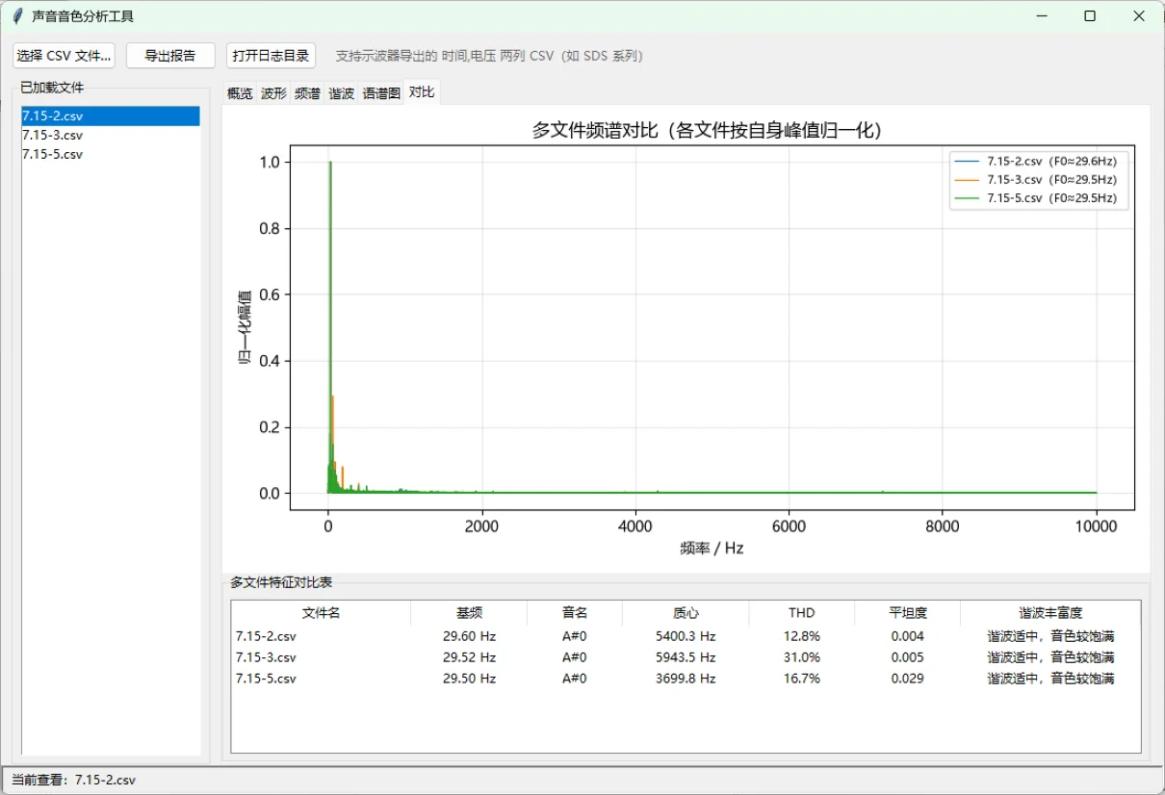Click the 29.52 Hz fundamental value

[x=469, y=657]
